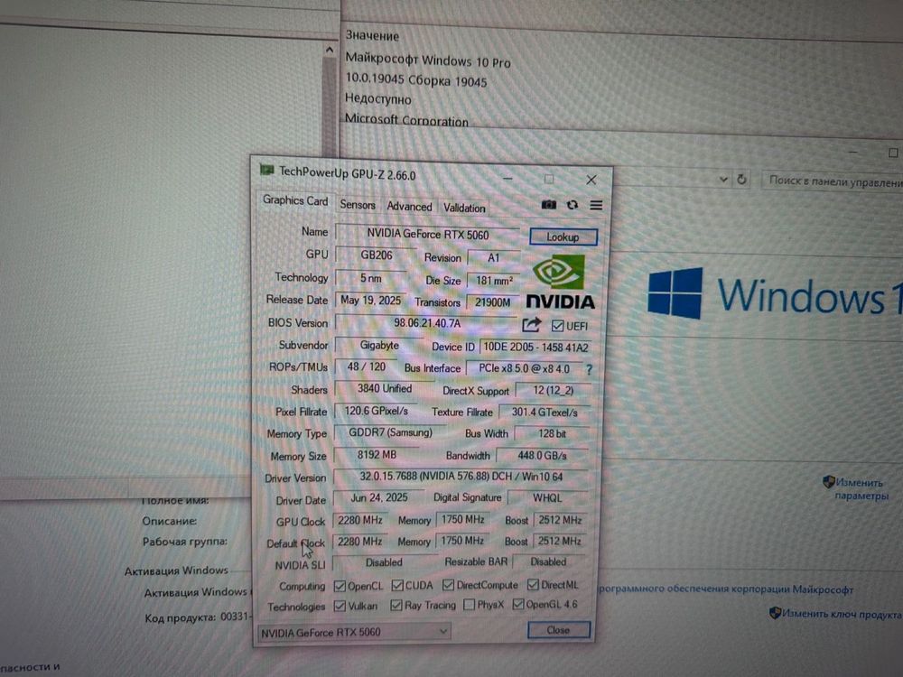Click the DirectX Support value 12 (12_2)
The image size is (903, 677).
tap(553, 390)
